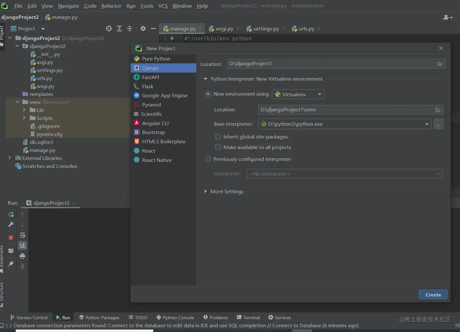Click the folder browse icon in project Location field
Viewport: 460px width, 332px height.
pos(440,64)
